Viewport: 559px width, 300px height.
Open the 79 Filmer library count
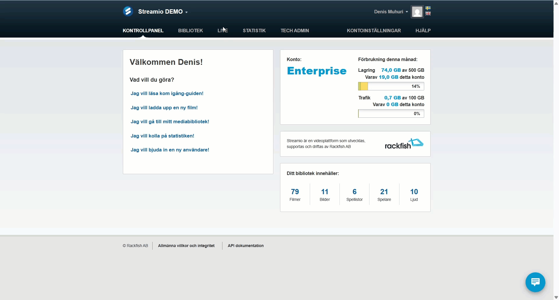pos(295,194)
